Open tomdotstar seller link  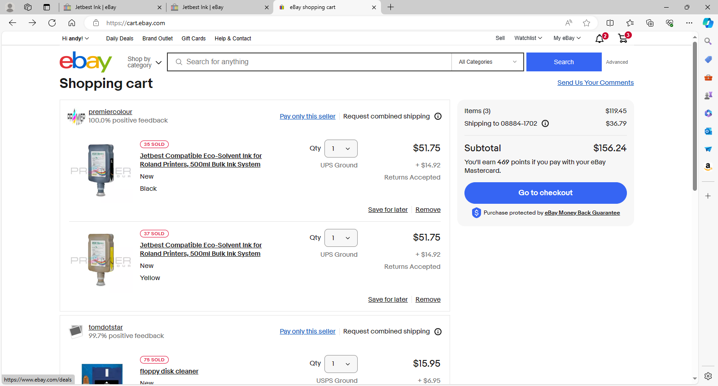pos(105,327)
